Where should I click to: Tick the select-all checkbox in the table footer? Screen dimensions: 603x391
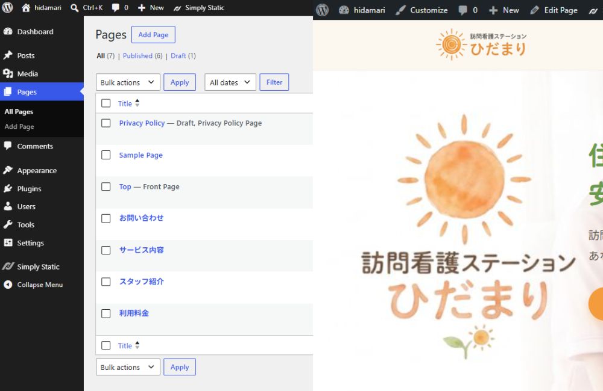tap(106, 345)
